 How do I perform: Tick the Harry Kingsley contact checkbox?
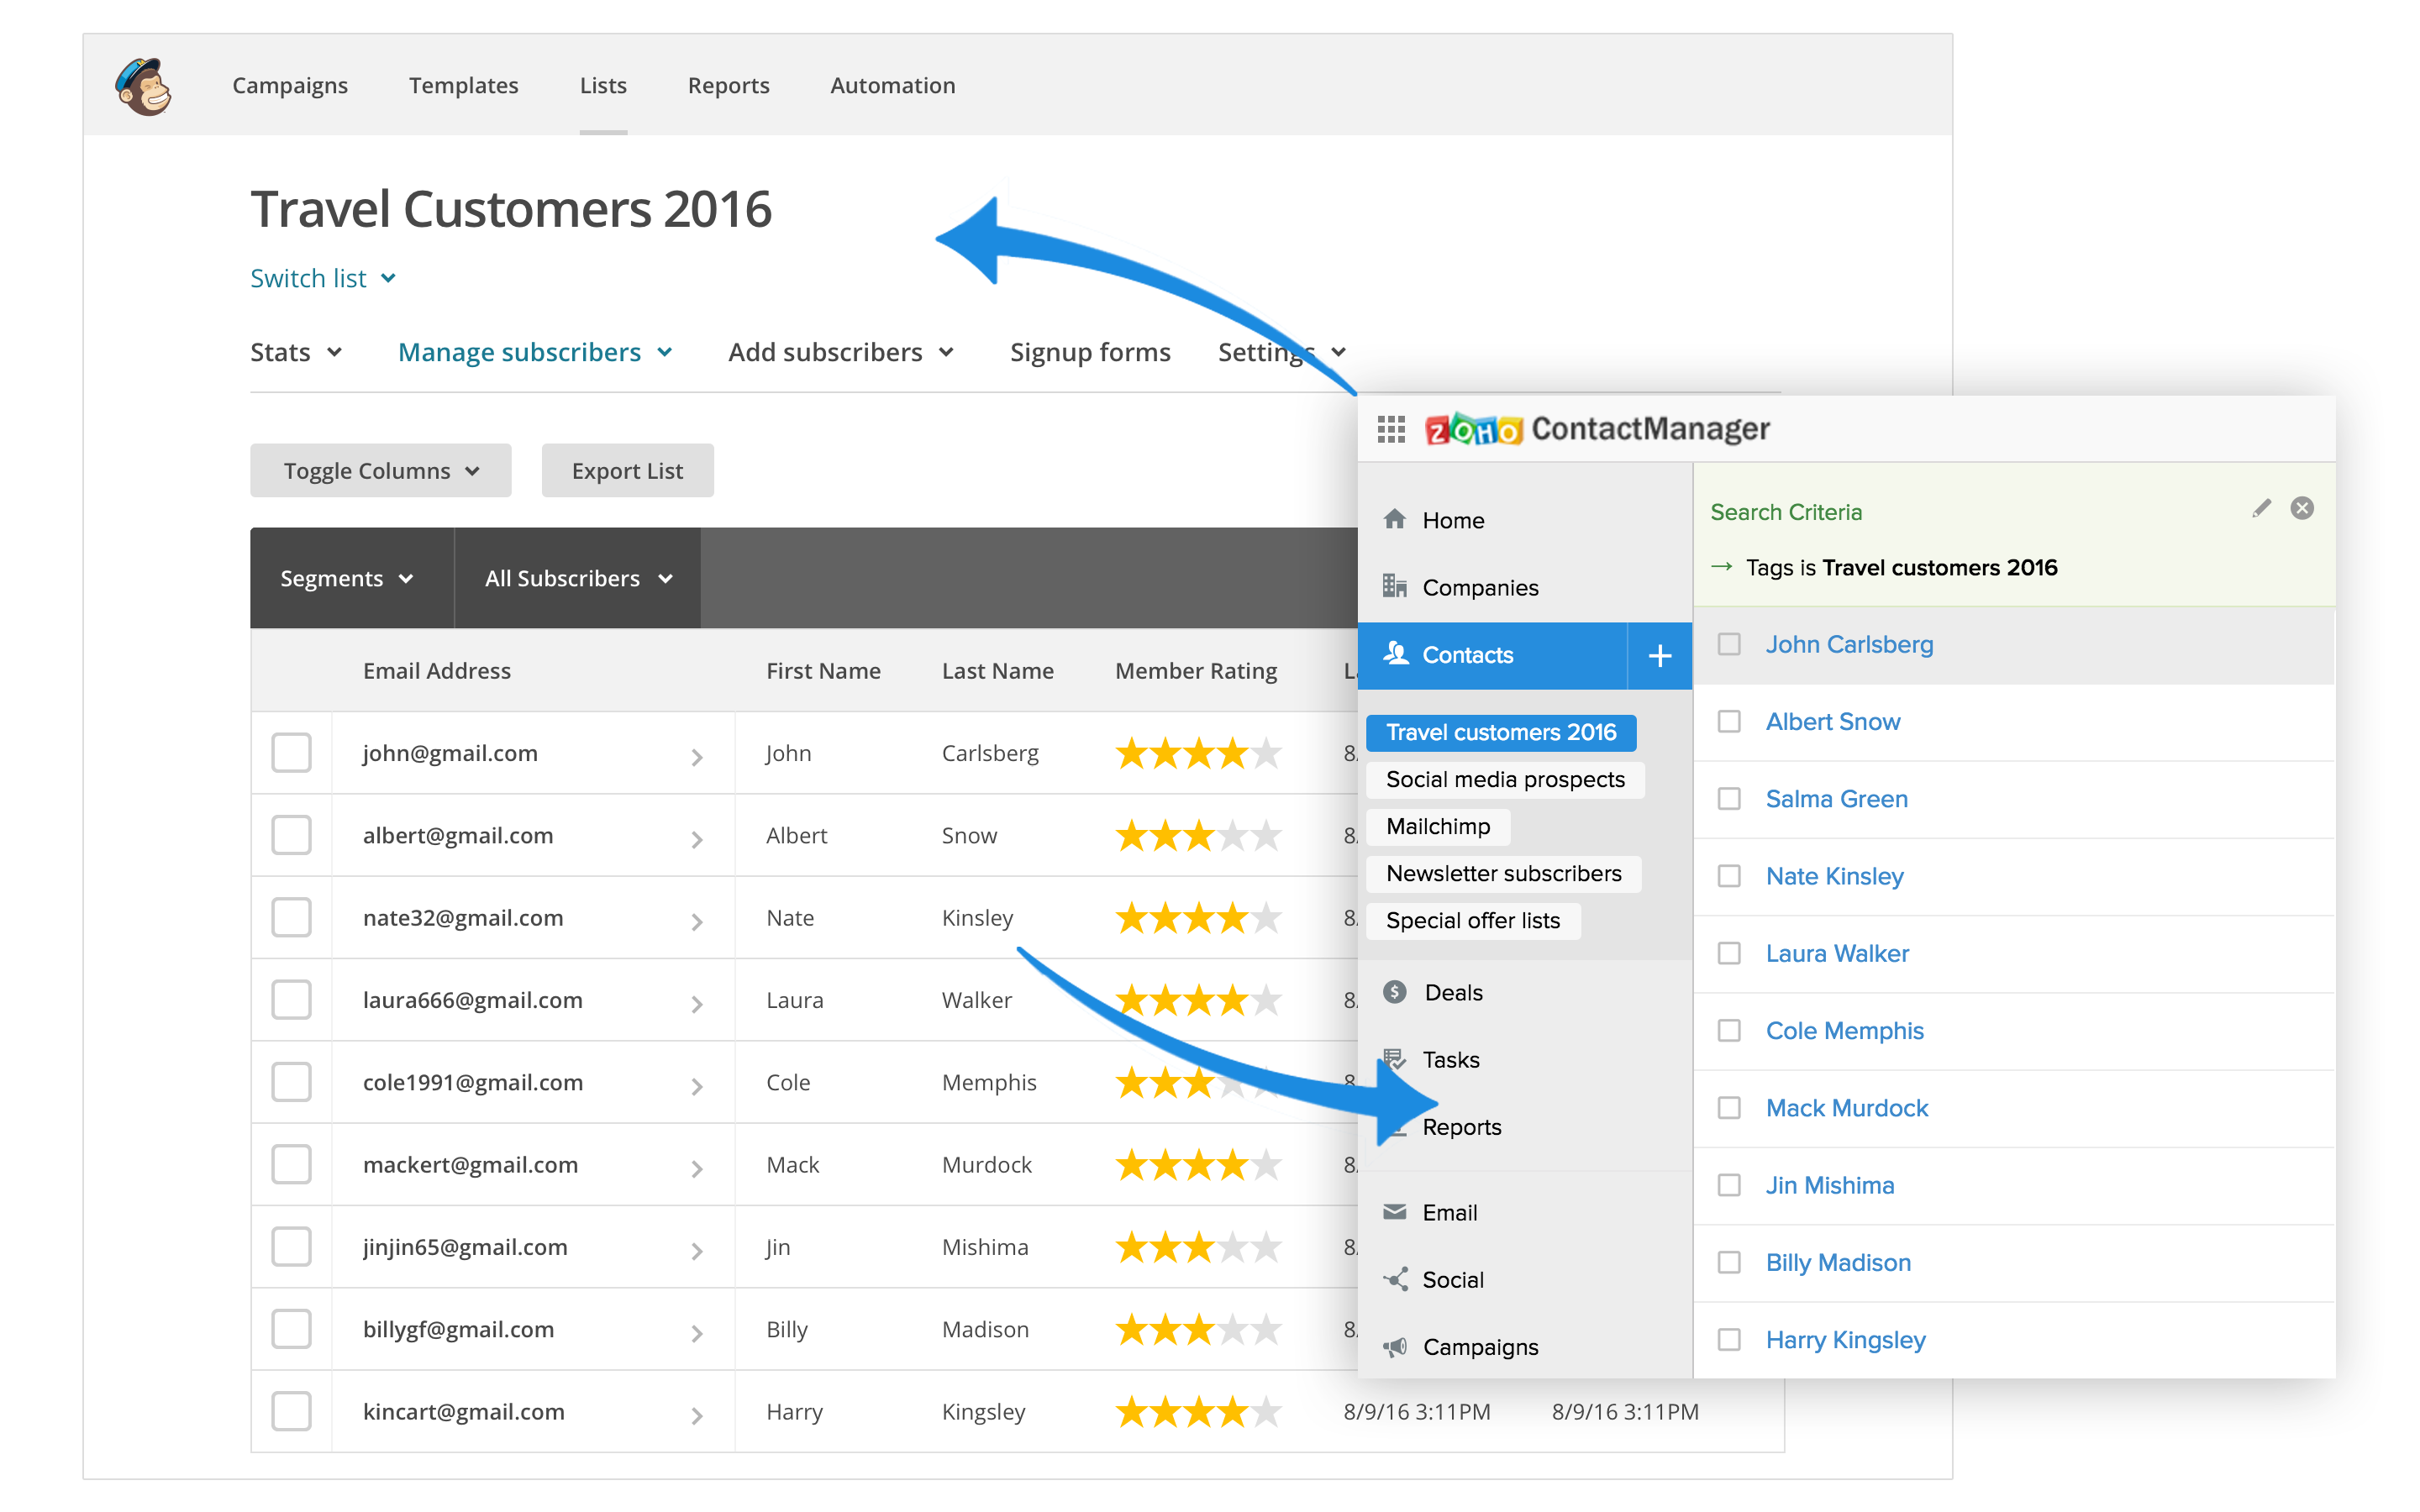1729,1339
